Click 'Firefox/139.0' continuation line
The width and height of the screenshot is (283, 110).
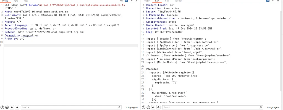point(14,19)
